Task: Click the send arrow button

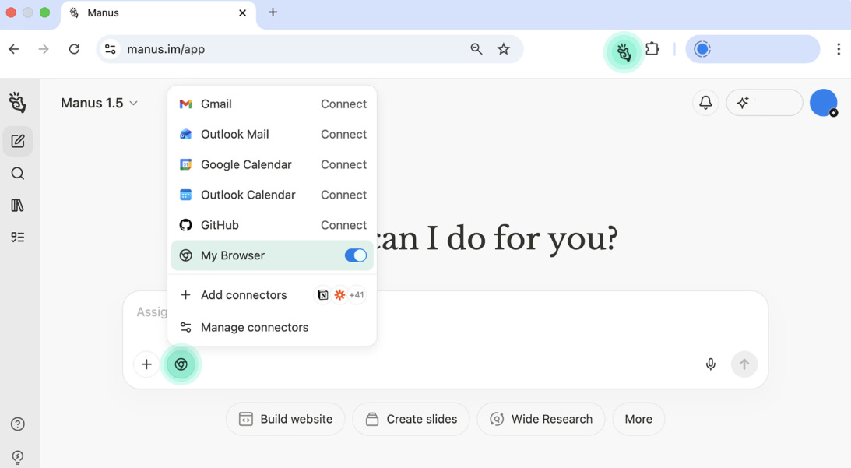Action: click(744, 364)
